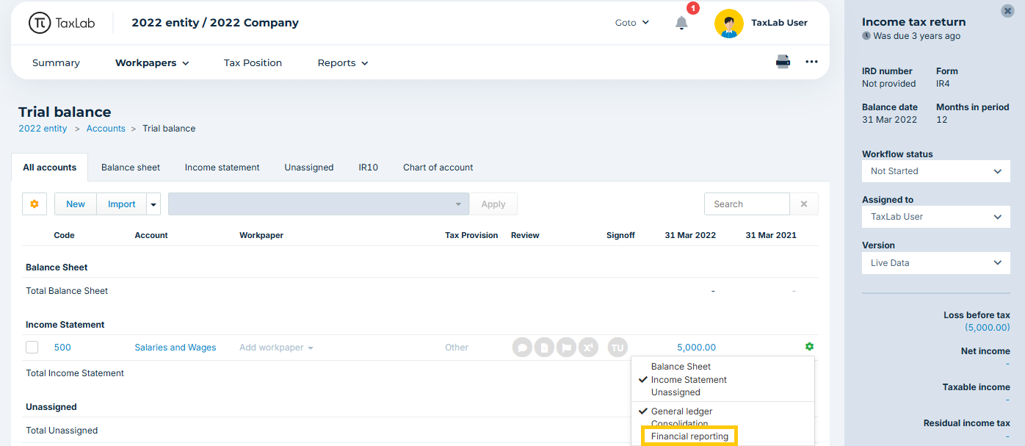Follow the Accounts breadcrumb link
1025x446 pixels.
tap(106, 129)
